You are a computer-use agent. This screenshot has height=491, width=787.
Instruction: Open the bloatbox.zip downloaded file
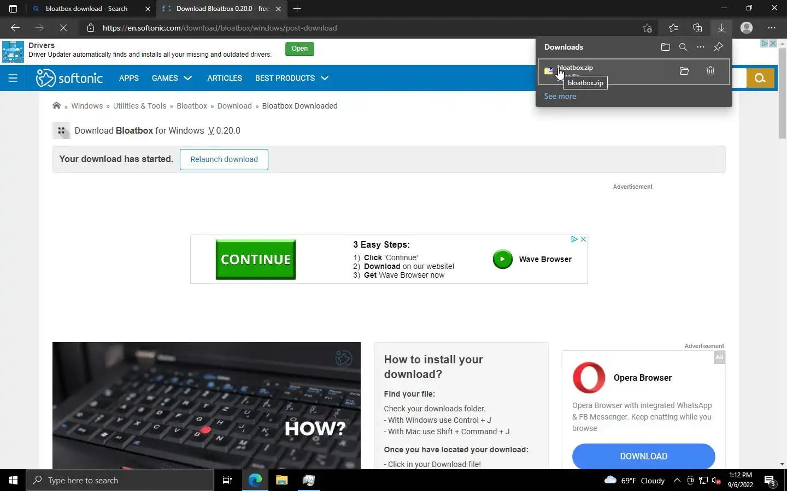575,68
